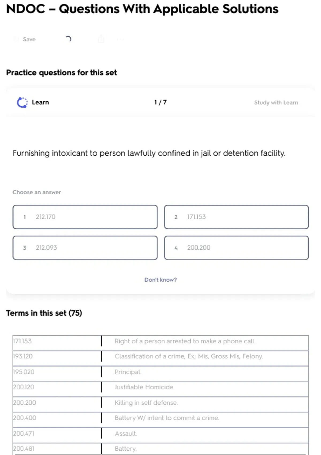Click the share icon

pyautogui.click(x=101, y=39)
